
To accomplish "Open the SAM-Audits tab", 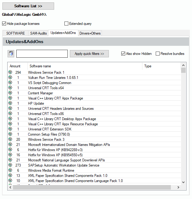I will [x=38, y=33].
